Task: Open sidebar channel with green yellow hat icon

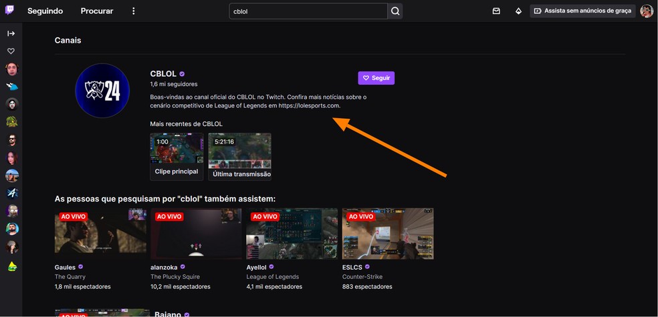Action: coord(12,266)
